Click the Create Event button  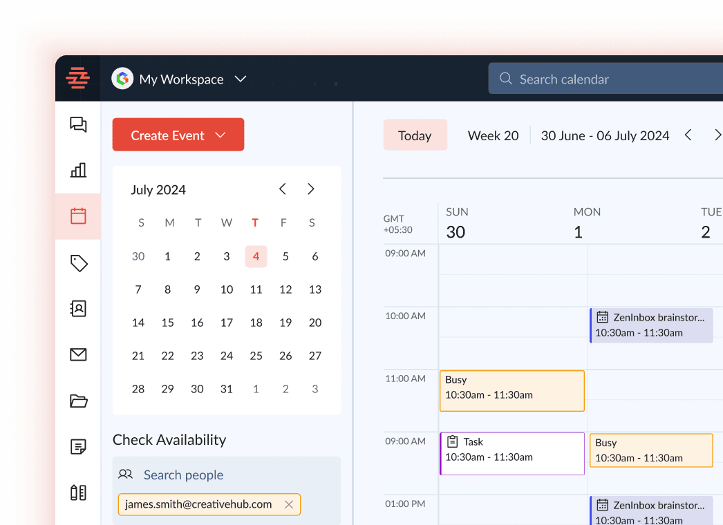(x=178, y=135)
